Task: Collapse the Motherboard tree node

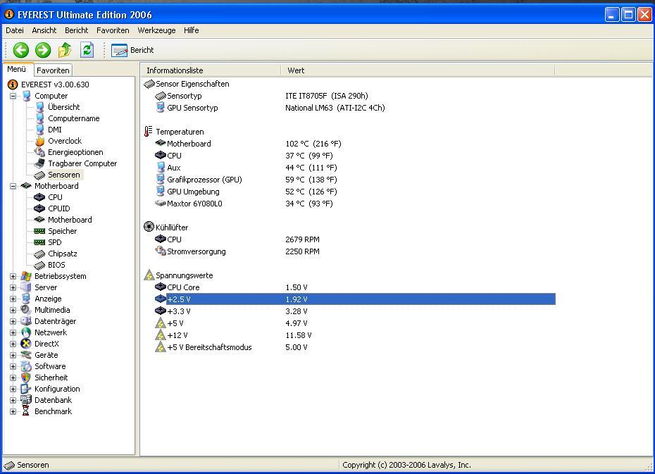Action: tap(13, 186)
